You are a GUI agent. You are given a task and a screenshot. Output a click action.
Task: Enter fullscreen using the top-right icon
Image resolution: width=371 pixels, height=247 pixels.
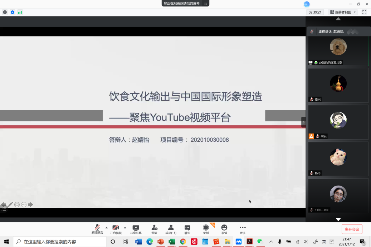(364, 12)
